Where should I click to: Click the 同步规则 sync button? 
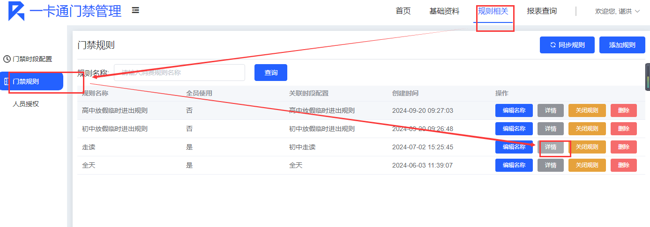567,45
